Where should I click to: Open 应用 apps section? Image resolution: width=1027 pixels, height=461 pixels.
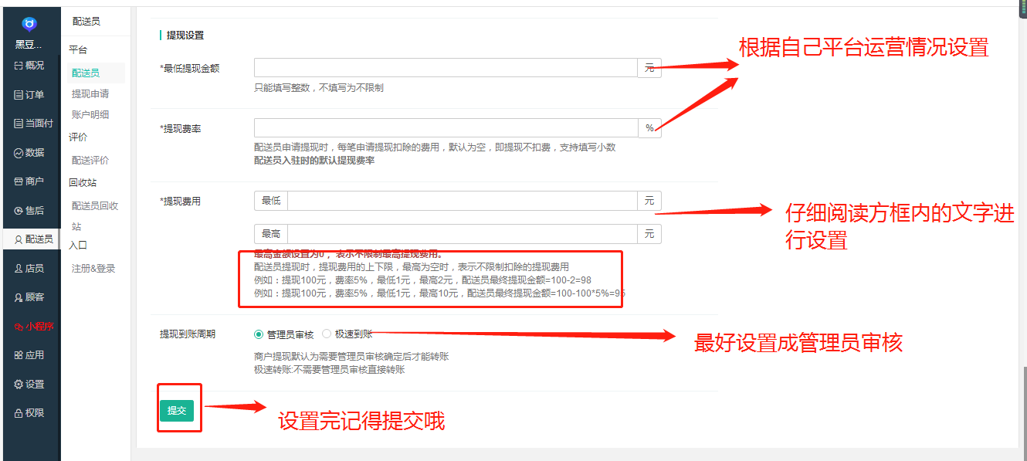pyautogui.click(x=30, y=355)
